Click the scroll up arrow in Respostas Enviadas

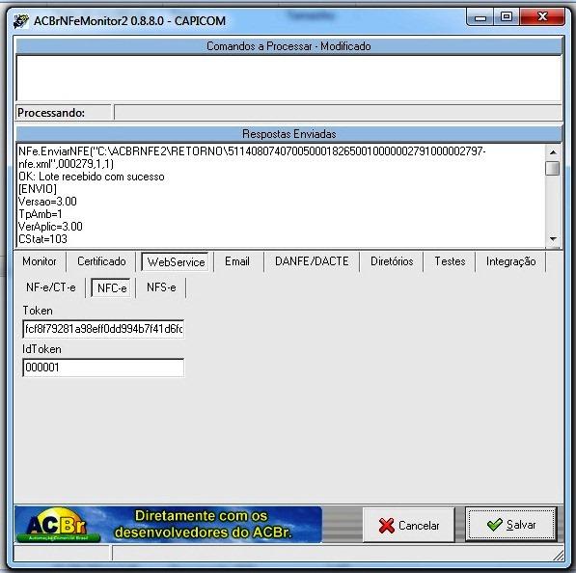point(553,152)
